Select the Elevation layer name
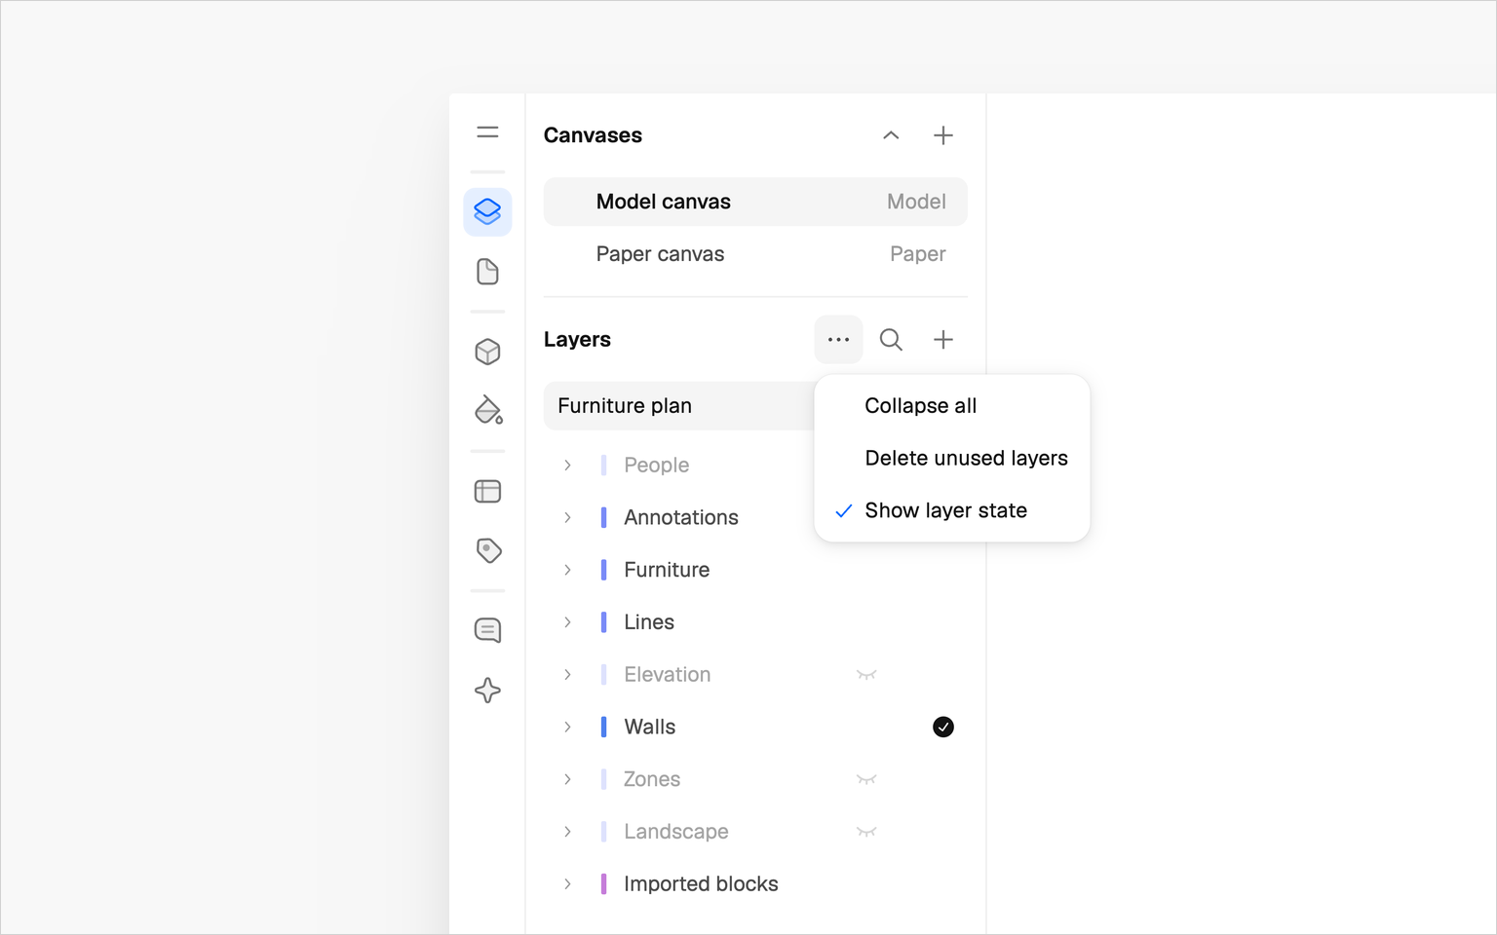The width and height of the screenshot is (1497, 935). click(x=668, y=675)
